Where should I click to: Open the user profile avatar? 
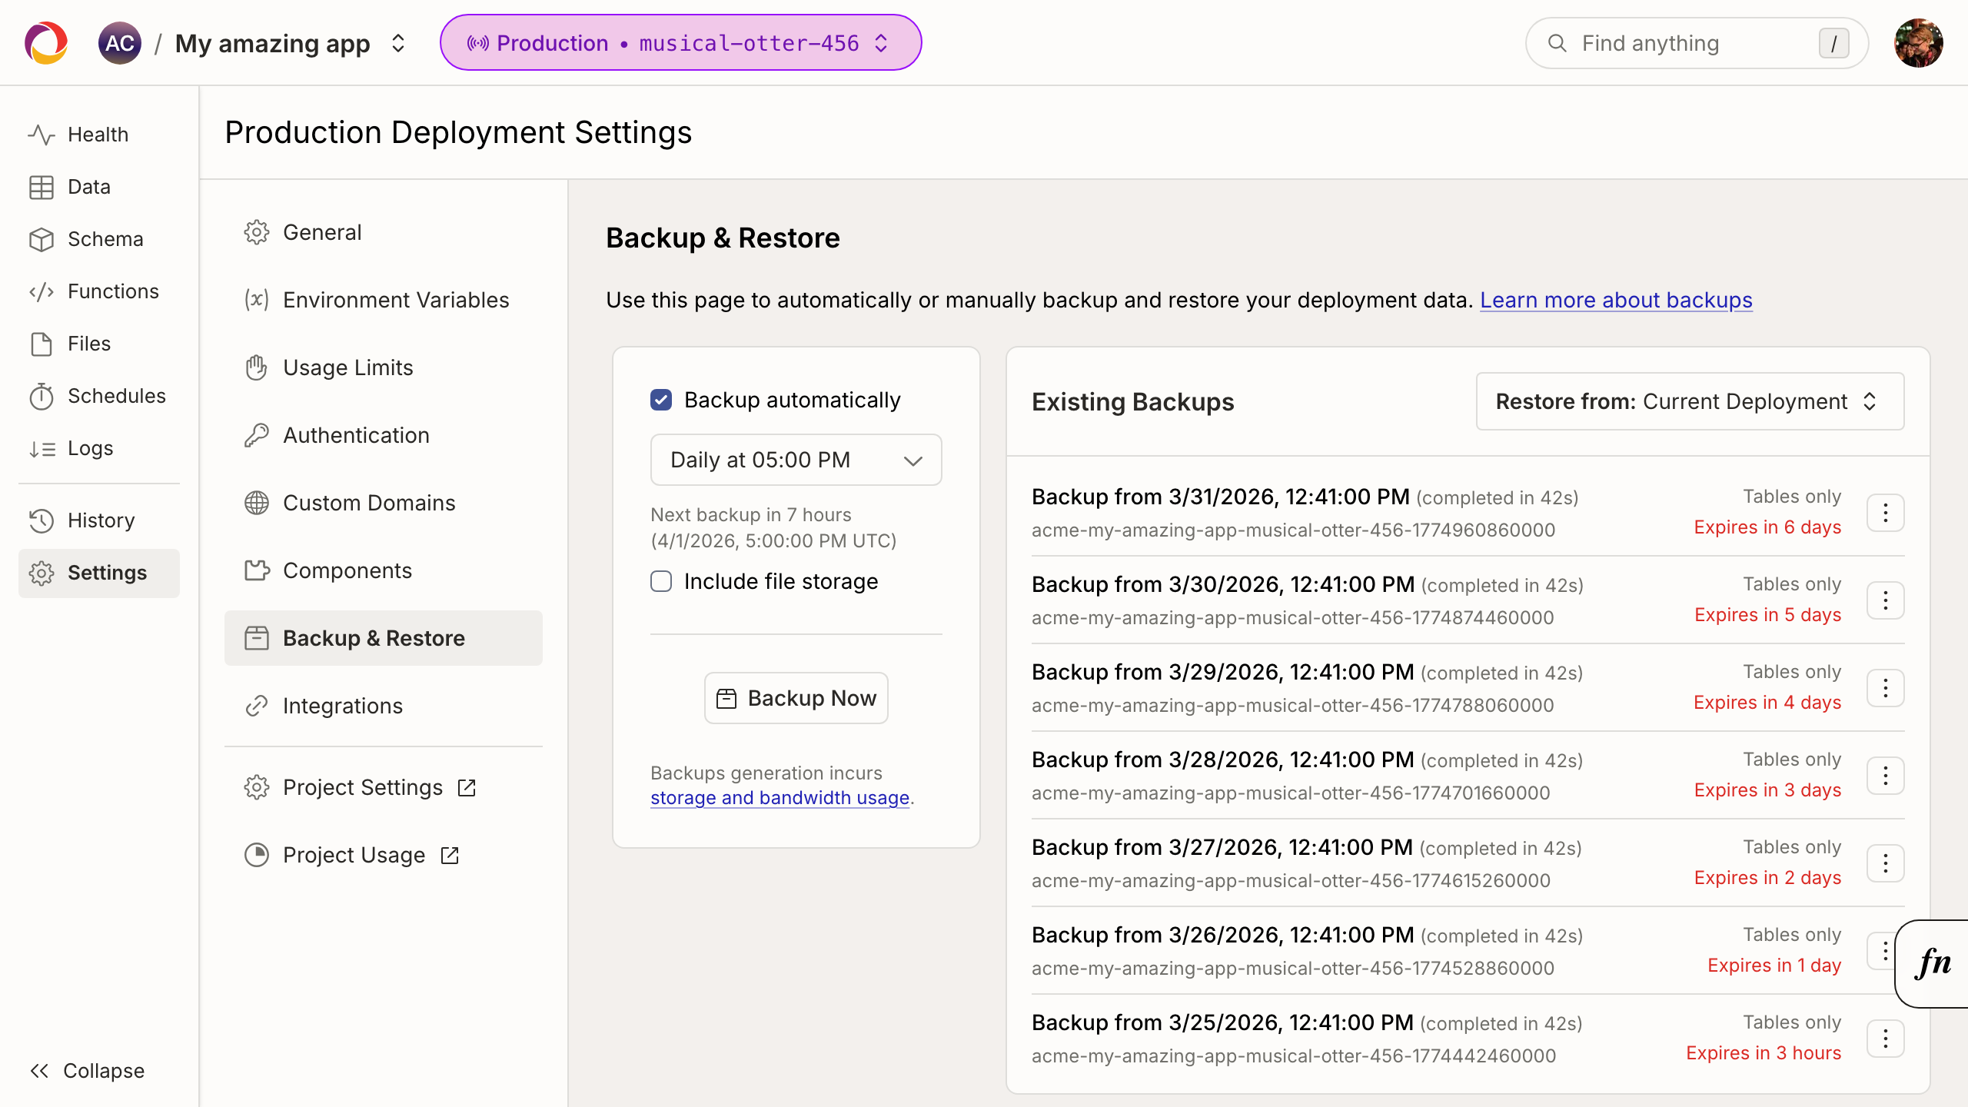1918,43
